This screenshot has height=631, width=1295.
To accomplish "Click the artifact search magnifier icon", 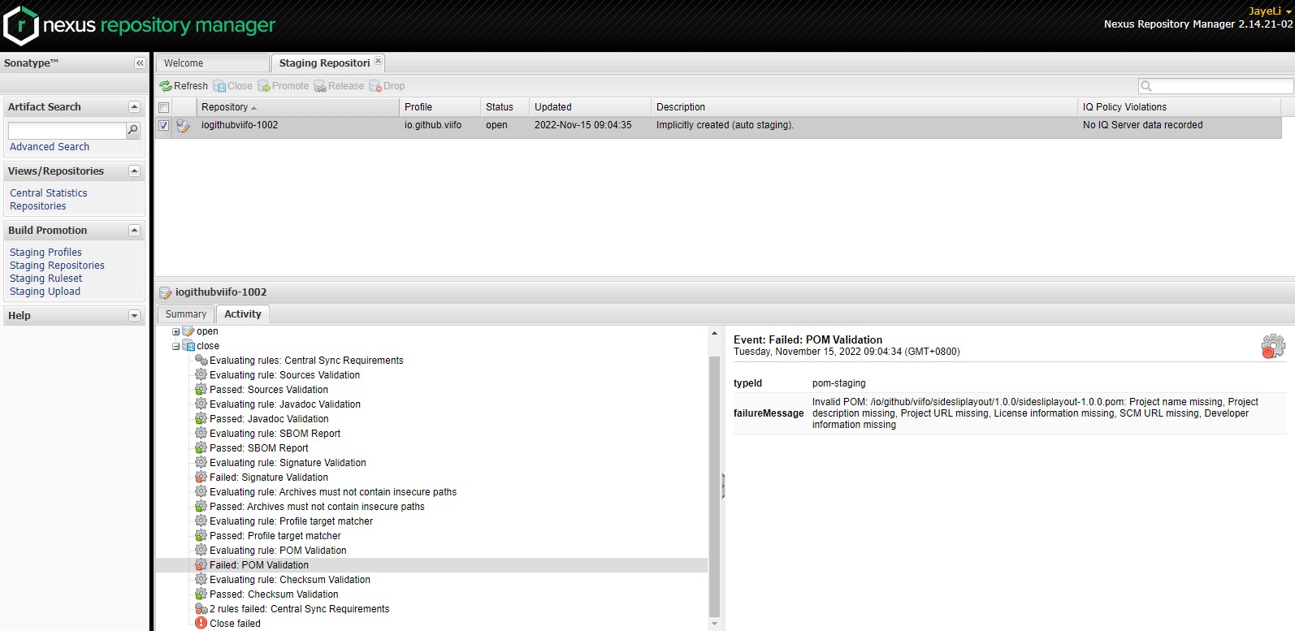I will 133,130.
